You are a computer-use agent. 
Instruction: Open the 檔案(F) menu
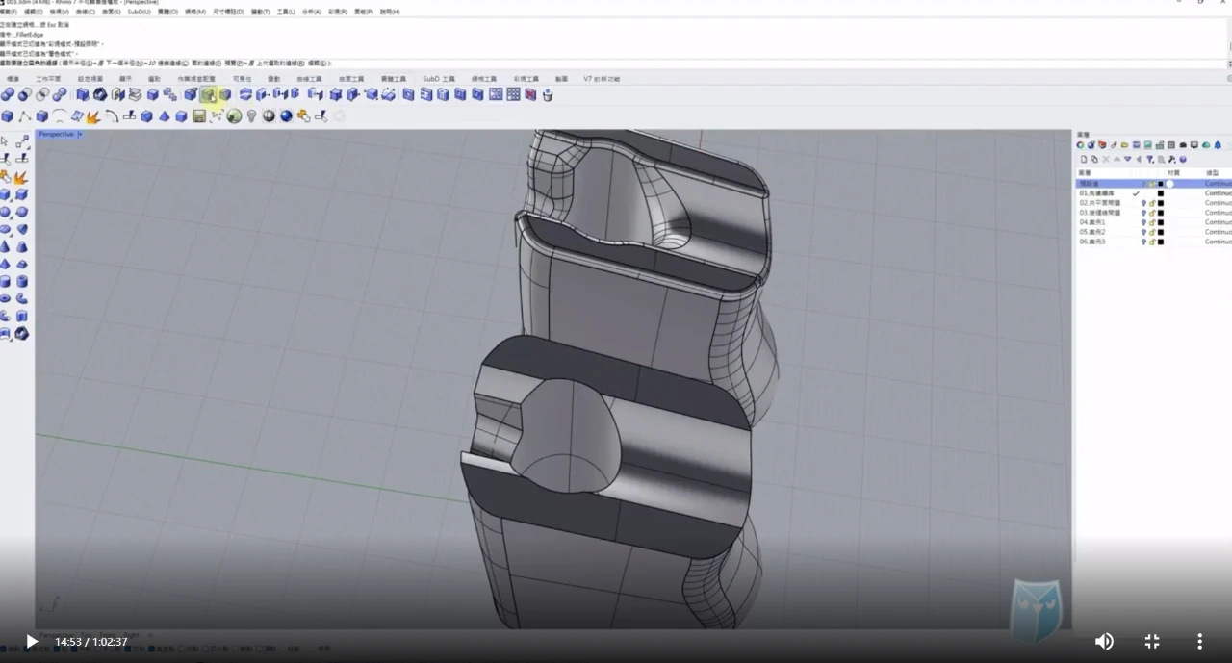pyautogui.click(x=9, y=12)
